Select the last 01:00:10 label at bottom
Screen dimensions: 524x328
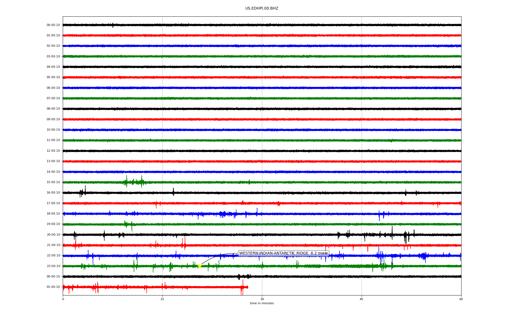[x=53, y=287]
